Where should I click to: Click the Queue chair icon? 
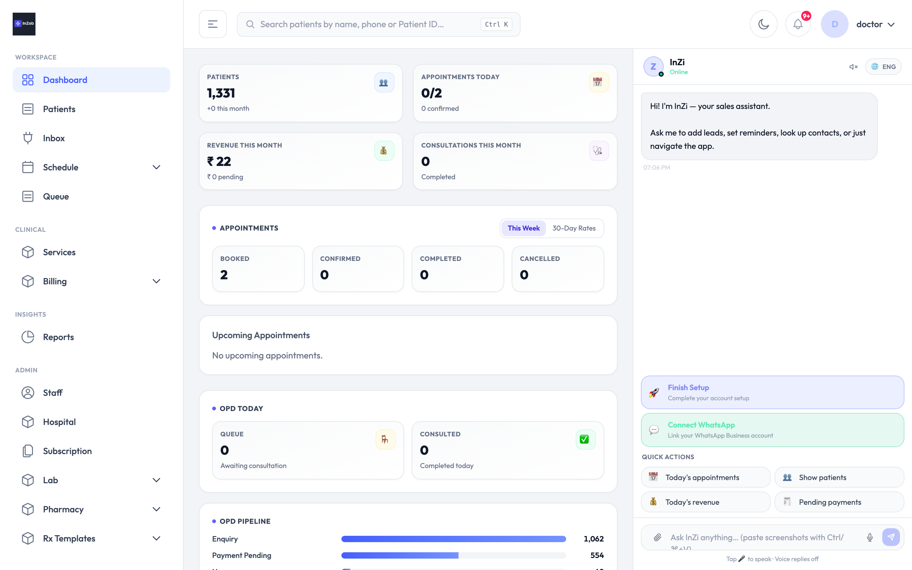[x=385, y=439]
